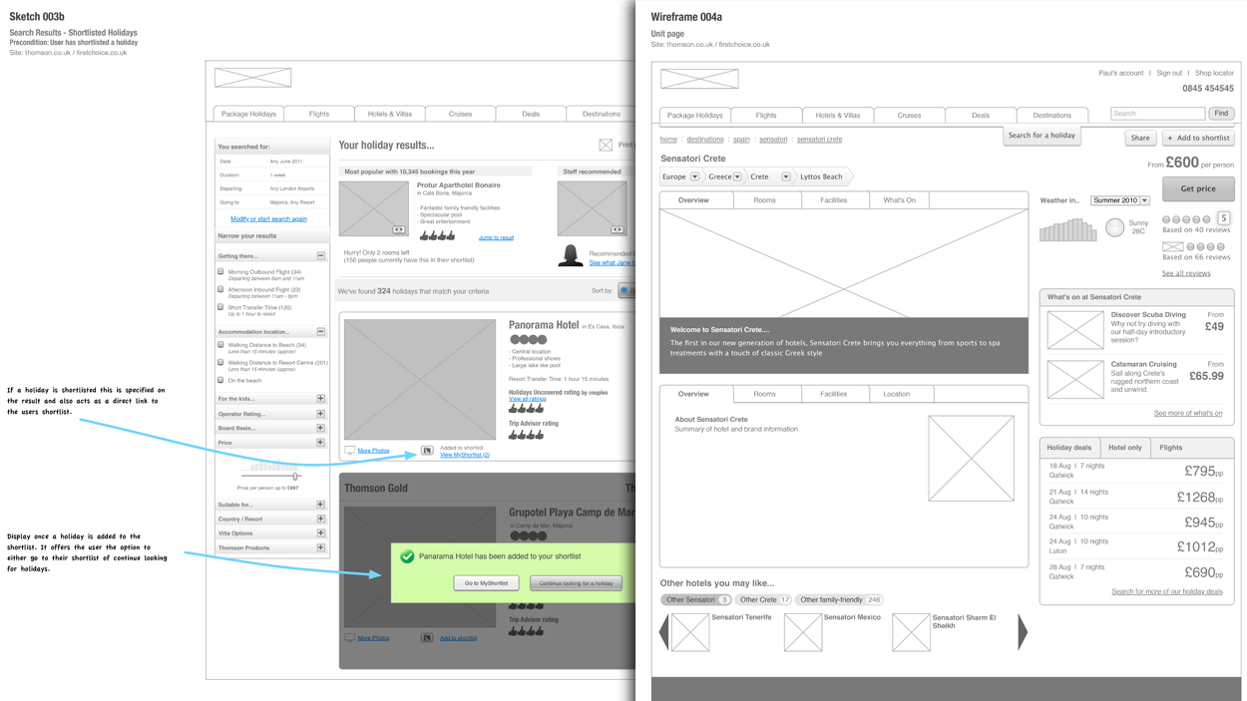1247x701 pixels.
Task: Click the Search input field in Wireframe 004a
Action: (x=1157, y=114)
